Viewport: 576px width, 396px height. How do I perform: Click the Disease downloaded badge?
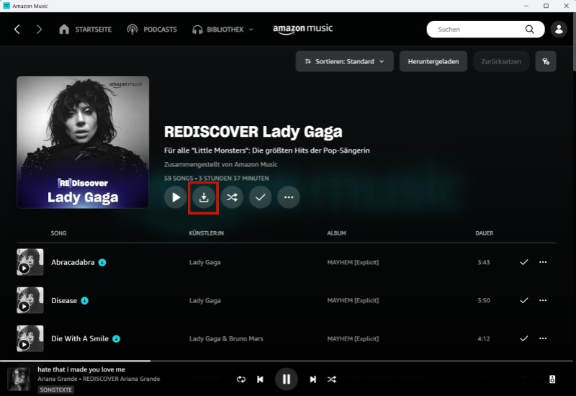click(x=84, y=300)
